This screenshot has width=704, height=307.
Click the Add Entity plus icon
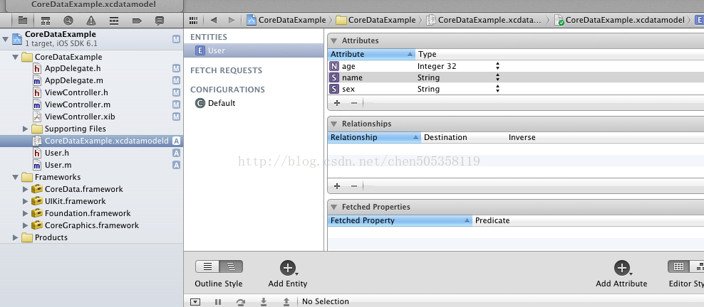tap(287, 268)
